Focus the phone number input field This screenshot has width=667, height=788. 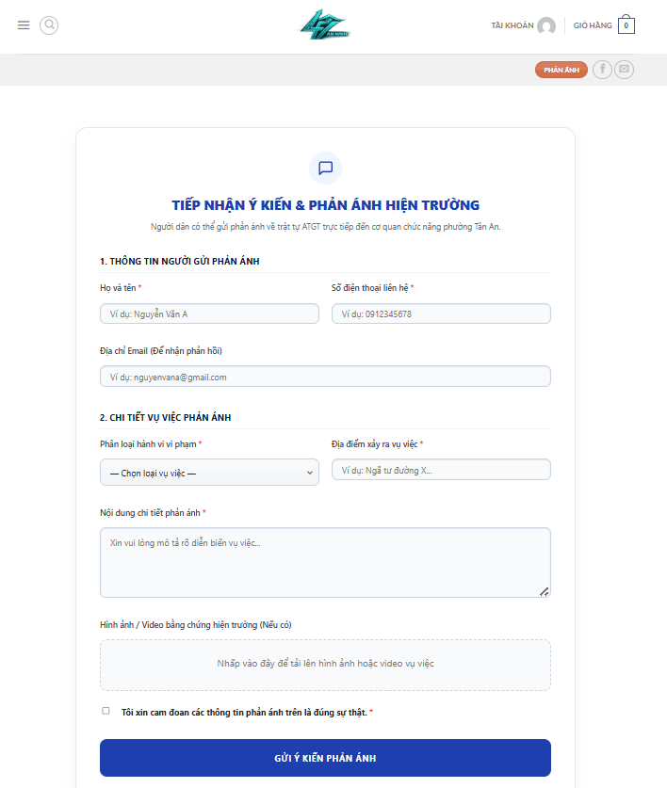click(441, 314)
